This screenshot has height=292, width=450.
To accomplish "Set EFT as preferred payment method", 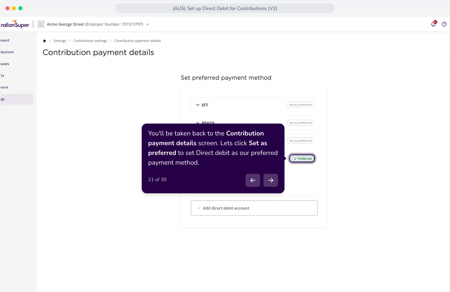I will click(x=300, y=105).
